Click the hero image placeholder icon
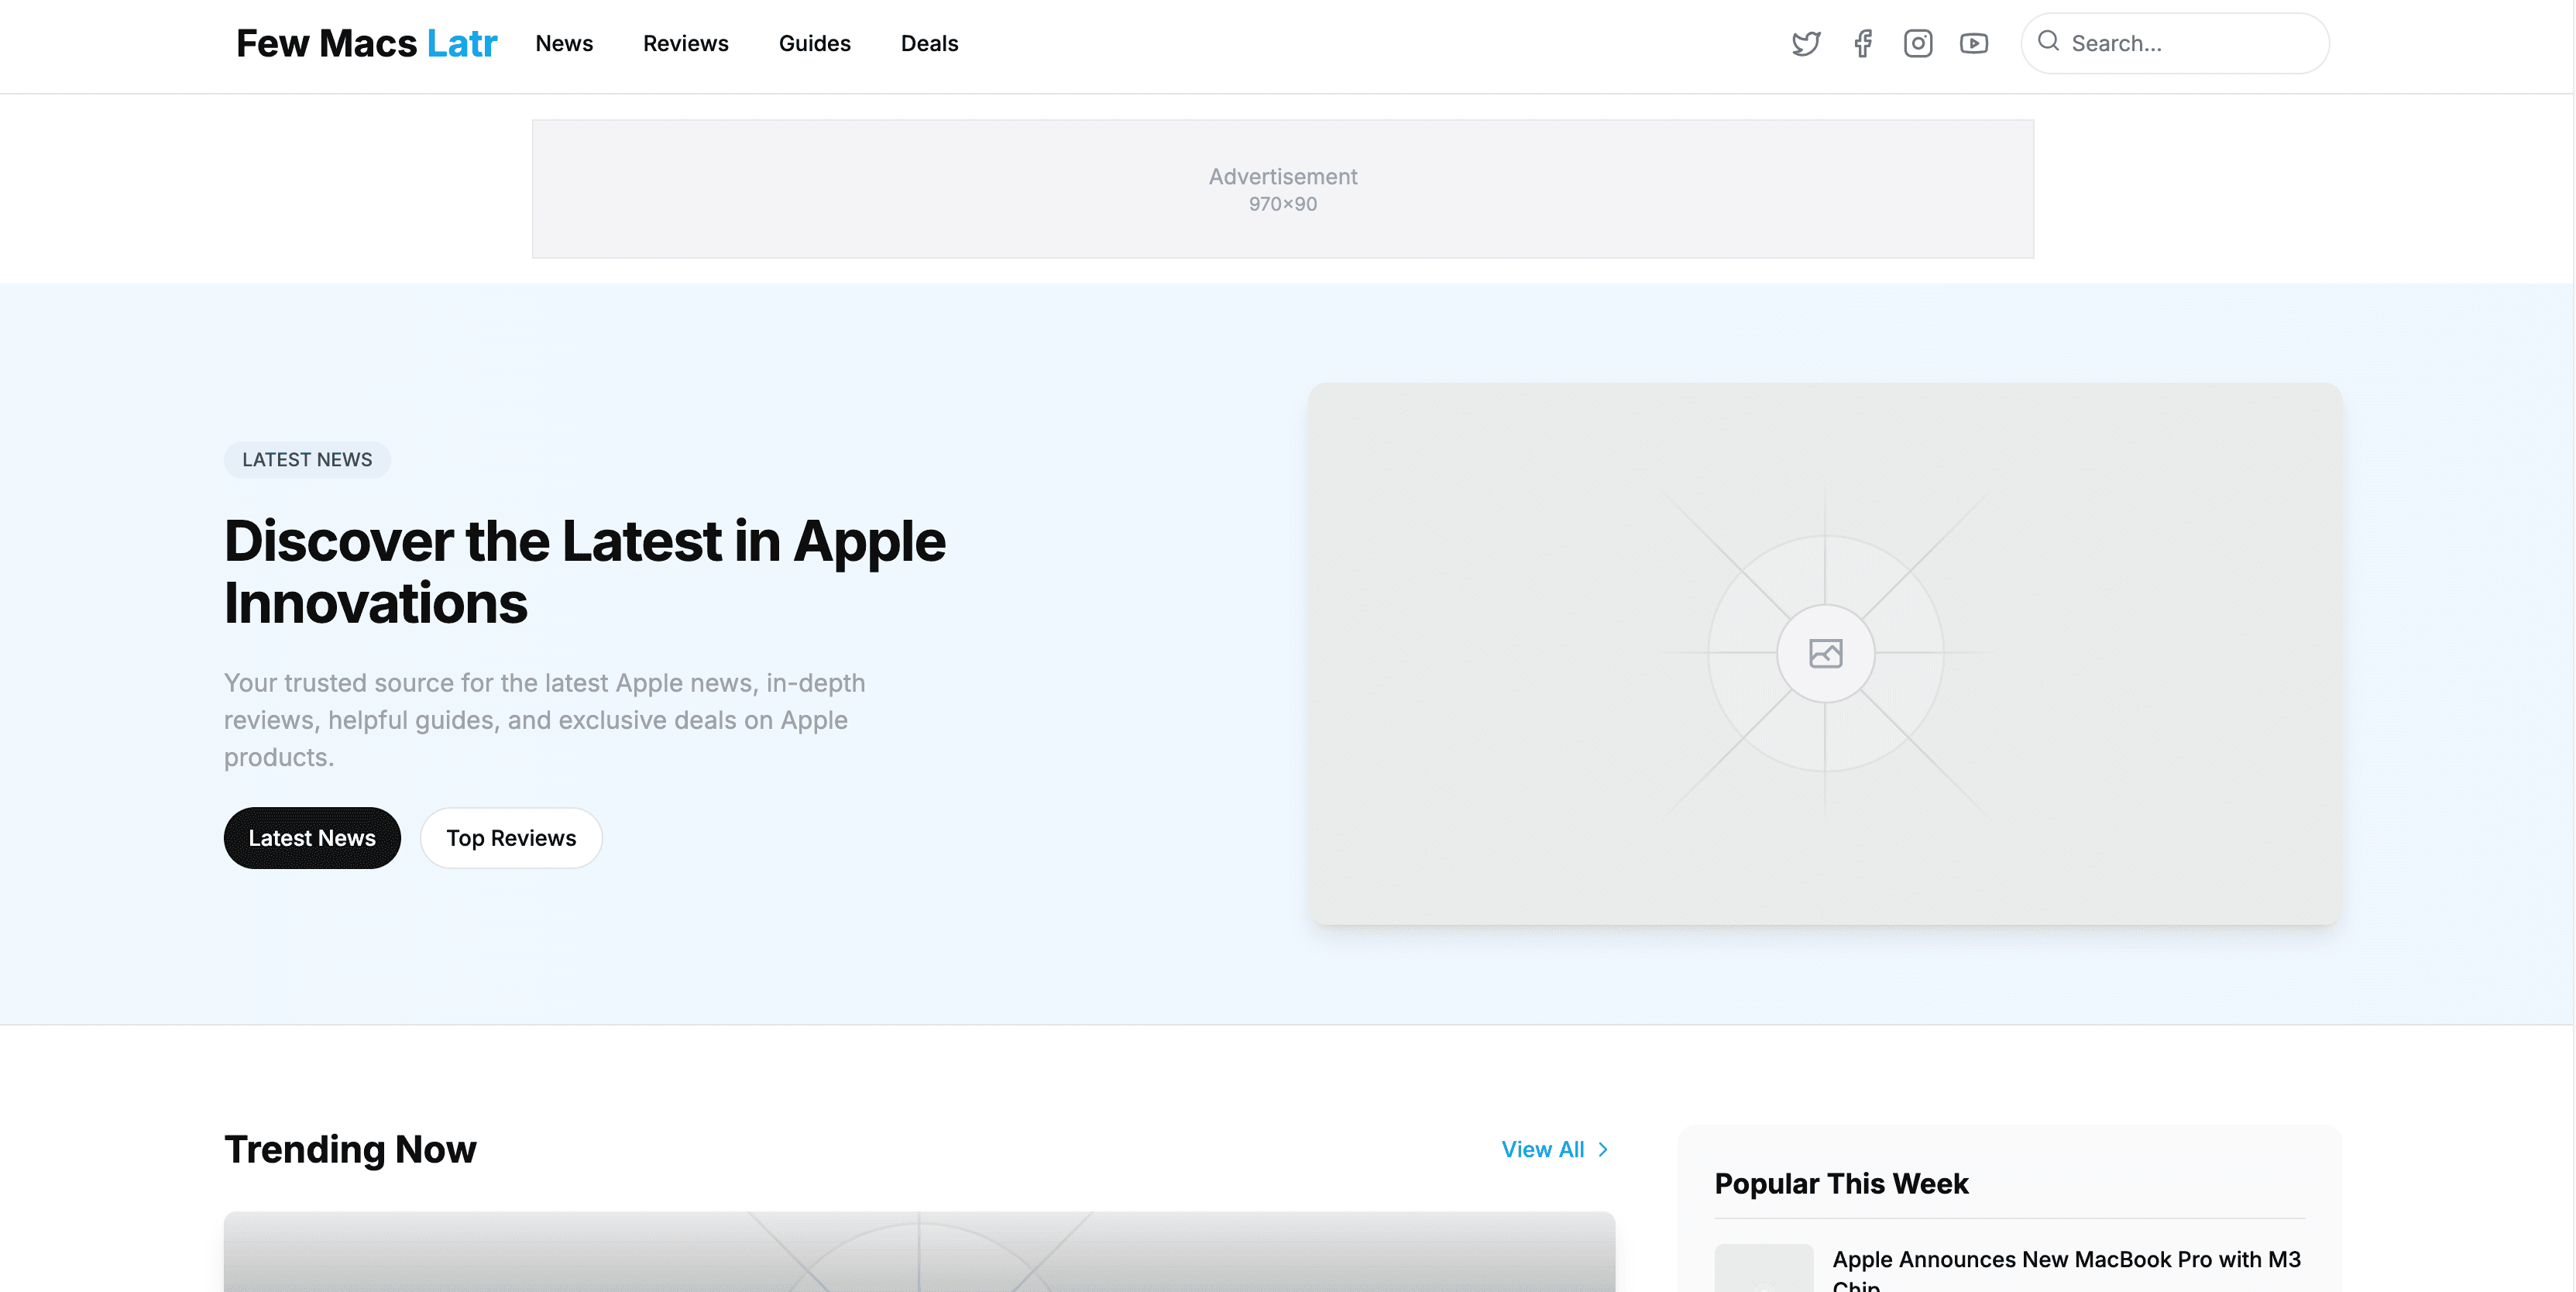The height and width of the screenshot is (1292, 2576). [x=1826, y=654]
